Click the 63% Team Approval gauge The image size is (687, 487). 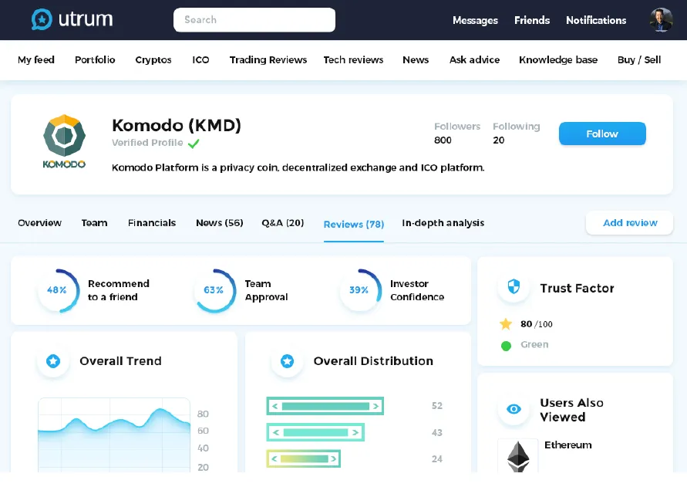click(214, 290)
